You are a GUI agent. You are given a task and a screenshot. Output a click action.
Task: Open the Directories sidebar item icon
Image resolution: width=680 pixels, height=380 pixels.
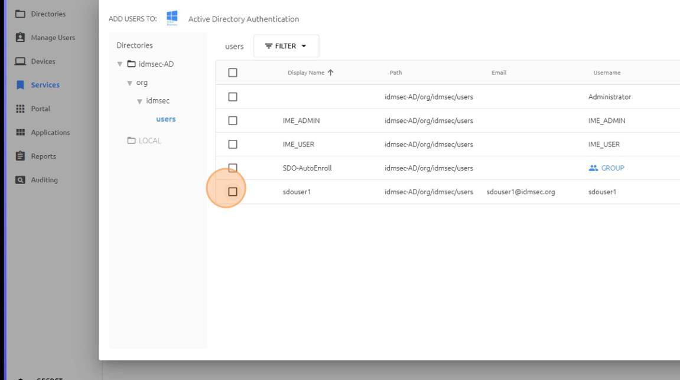[x=20, y=14]
